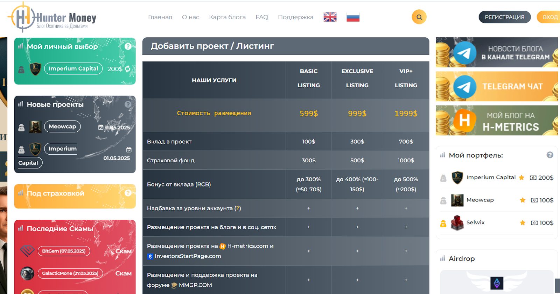
Task: Click Meowcap thumbnail in Мой портфель
Action: 457,200
